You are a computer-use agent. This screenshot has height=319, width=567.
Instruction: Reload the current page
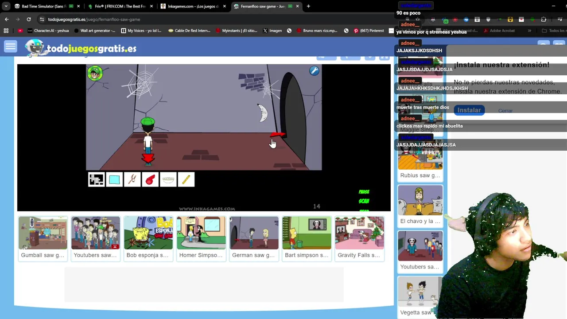(x=29, y=19)
